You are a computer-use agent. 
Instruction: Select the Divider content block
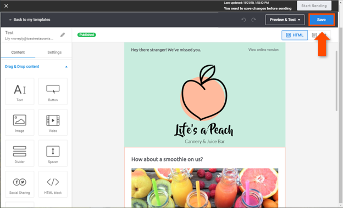[x=20, y=153]
